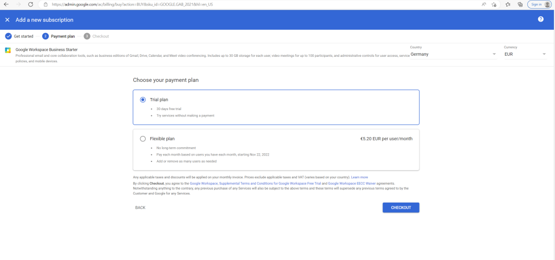Click the browser back arrow

pos(6,4)
